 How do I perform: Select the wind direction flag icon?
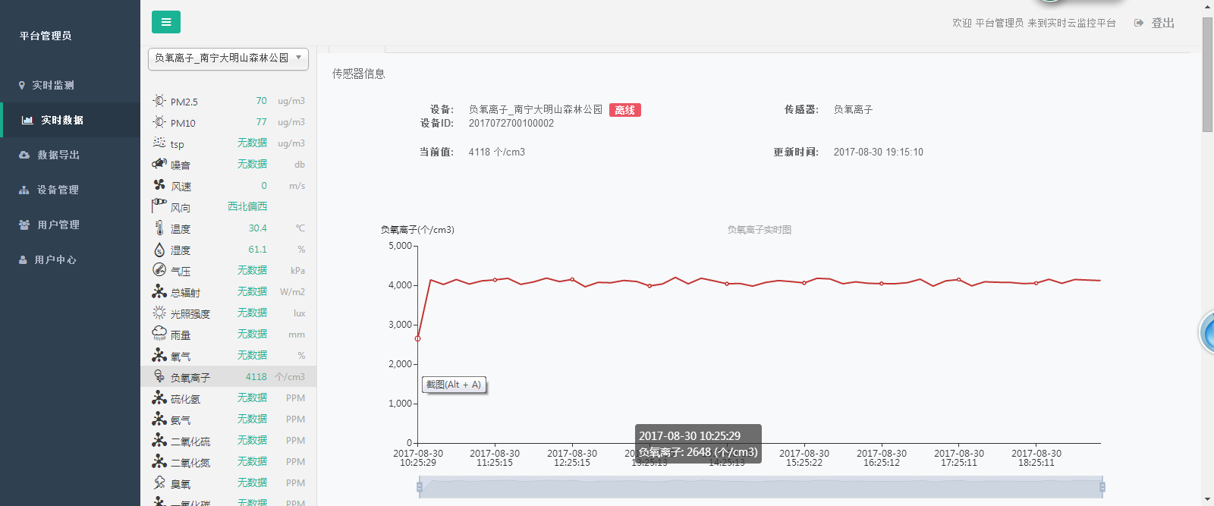coord(159,206)
